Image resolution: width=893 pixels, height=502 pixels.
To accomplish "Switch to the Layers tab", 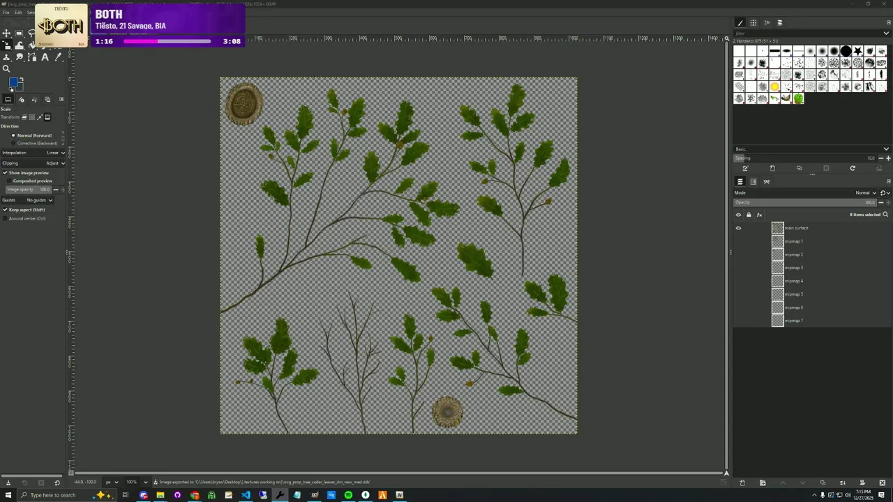I will [x=740, y=181].
